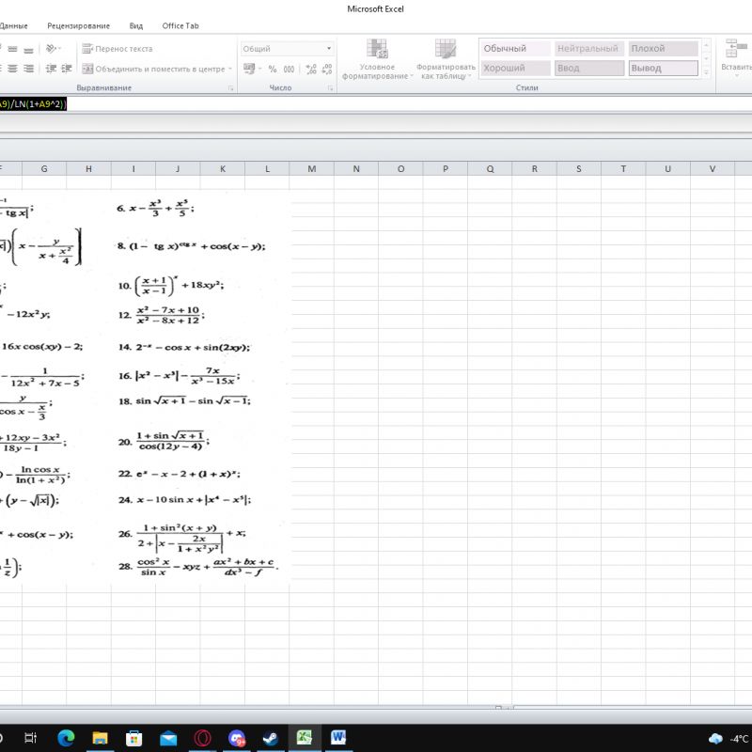The width and height of the screenshot is (752, 752).
Task: Apply the Плохой (Bad) cell style
Action: click(663, 49)
